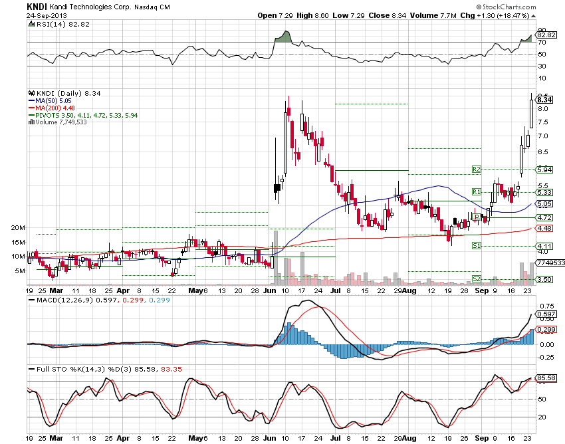Image resolution: width=565 pixels, height=444 pixels.
Task: Click the KNDI ticker symbol heading
Action: [x=37, y=7]
